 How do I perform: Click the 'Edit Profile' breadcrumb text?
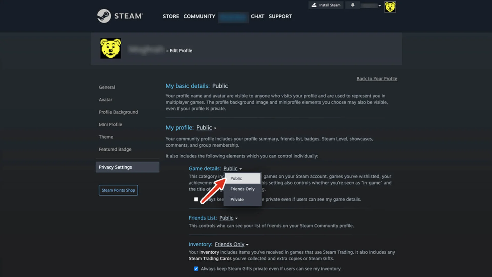(x=181, y=51)
